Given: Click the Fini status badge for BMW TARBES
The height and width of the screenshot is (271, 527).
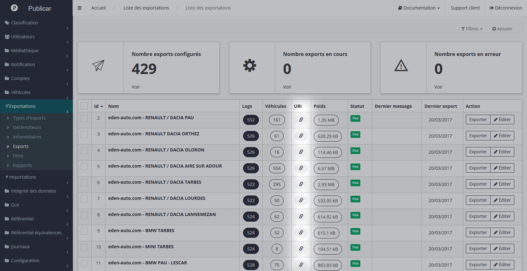Looking at the screenshot, I should coord(355,231).
